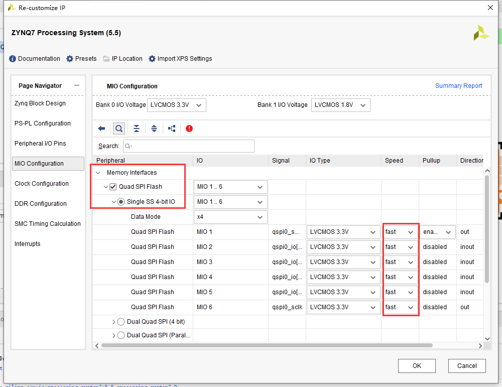Open the MIO 1 Speed dropdown
This screenshot has height=387, width=502.
pyautogui.click(x=400, y=232)
